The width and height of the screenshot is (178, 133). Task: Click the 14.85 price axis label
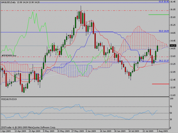(173, 33)
